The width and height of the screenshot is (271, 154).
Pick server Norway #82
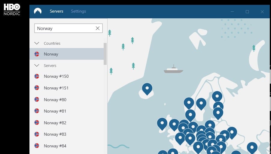[67, 123]
